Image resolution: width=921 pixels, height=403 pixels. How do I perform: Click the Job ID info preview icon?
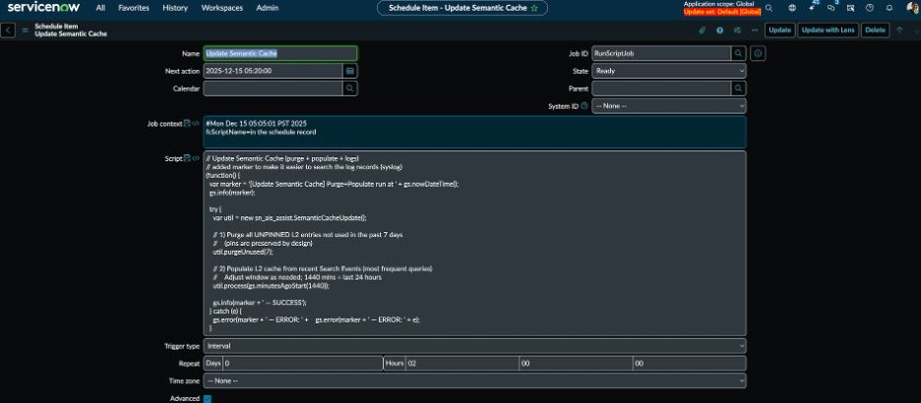pos(758,53)
